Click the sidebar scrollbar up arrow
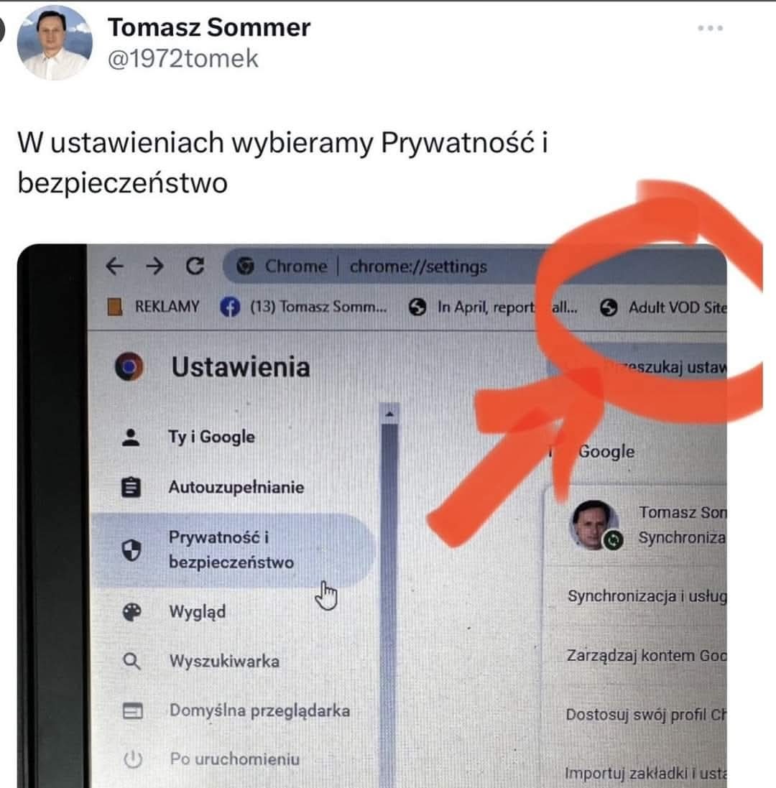776x788 pixels. tap(389, 414)
